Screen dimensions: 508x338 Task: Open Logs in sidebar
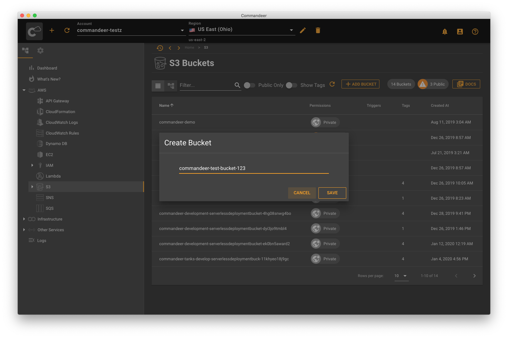[41, 240]
